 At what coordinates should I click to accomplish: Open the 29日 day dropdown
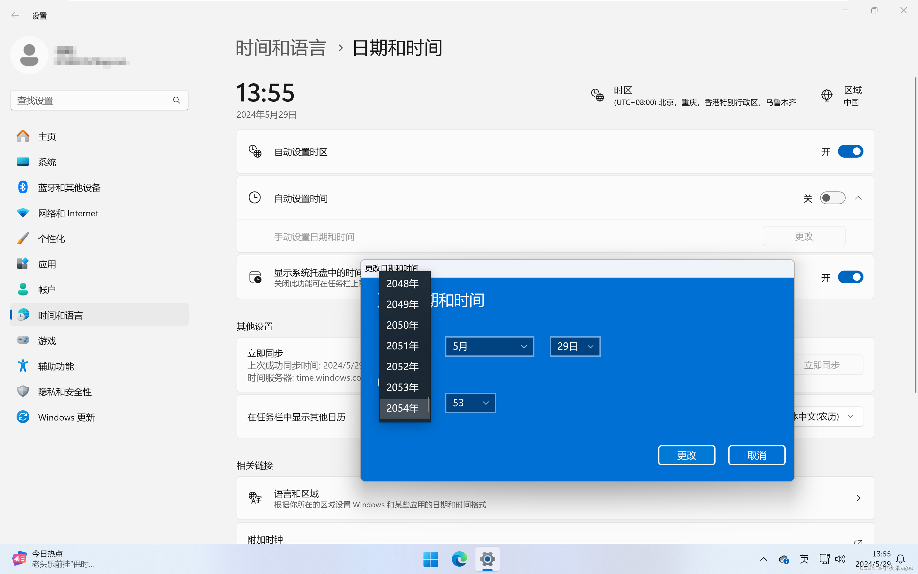point(575,346)
